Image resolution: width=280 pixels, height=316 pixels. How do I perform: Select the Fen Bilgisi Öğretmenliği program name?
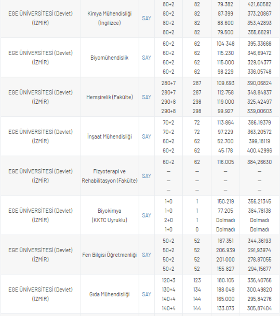tap(110, 255)
